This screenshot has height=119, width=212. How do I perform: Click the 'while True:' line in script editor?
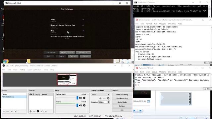coord(142,52)
